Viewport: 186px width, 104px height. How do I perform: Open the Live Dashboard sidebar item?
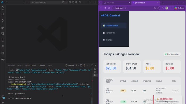(114, 26)
